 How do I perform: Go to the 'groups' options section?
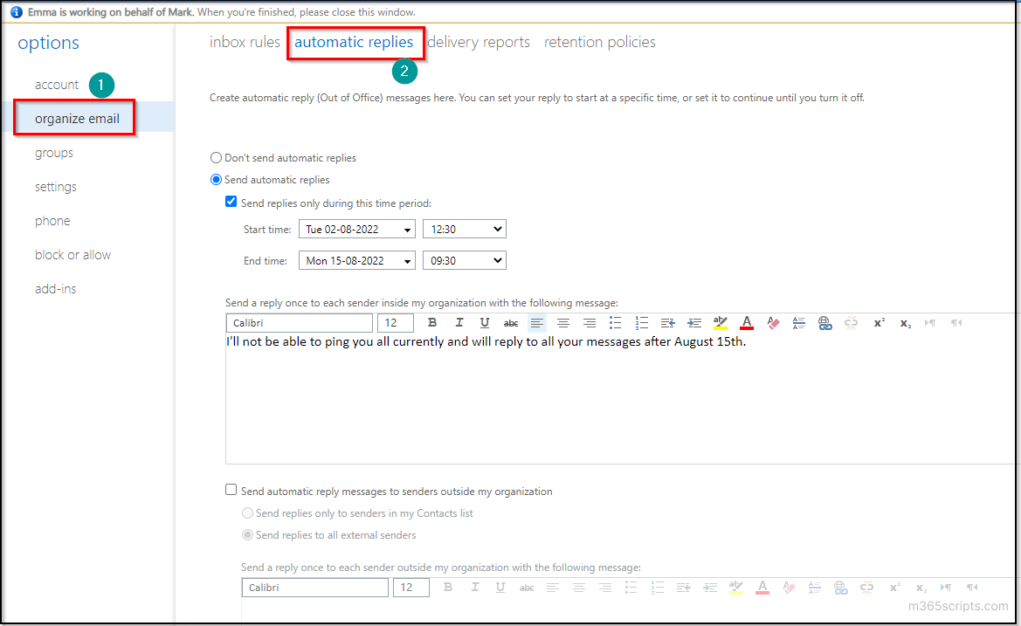(53, 152)
